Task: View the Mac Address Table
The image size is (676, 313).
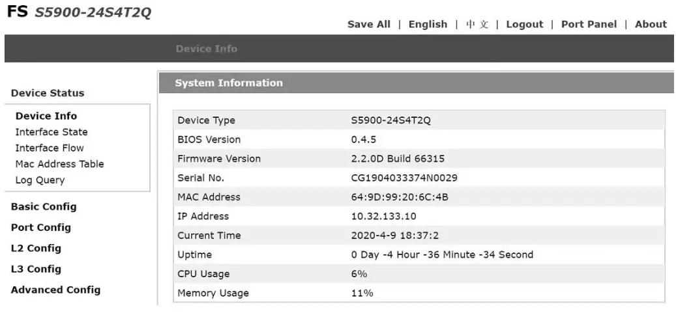Action: tap(59, 164)
